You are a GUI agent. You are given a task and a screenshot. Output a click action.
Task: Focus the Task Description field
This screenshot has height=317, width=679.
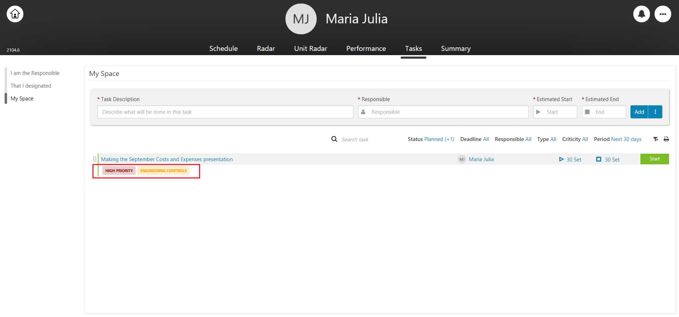pos(225,112)
